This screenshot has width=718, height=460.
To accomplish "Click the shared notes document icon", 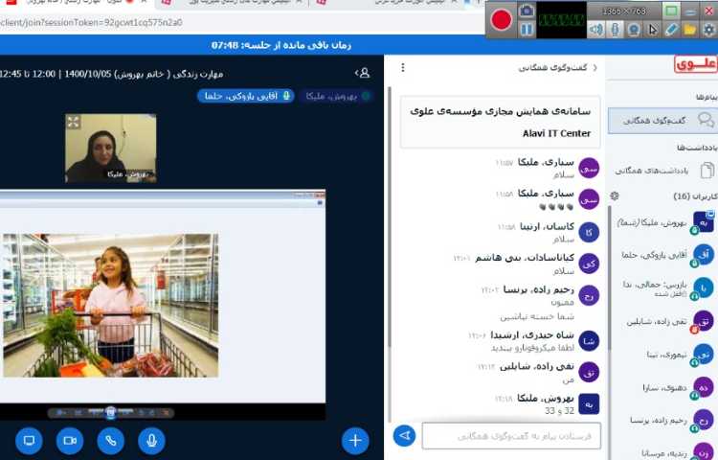I will click(707, 171).
